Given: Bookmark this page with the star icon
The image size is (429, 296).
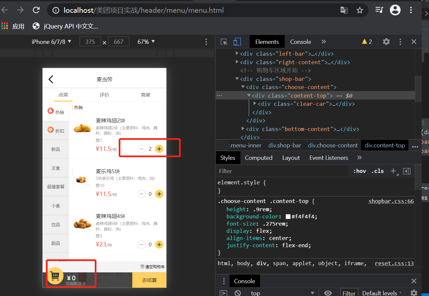Looking at the screenshot, I should point(360,10).
